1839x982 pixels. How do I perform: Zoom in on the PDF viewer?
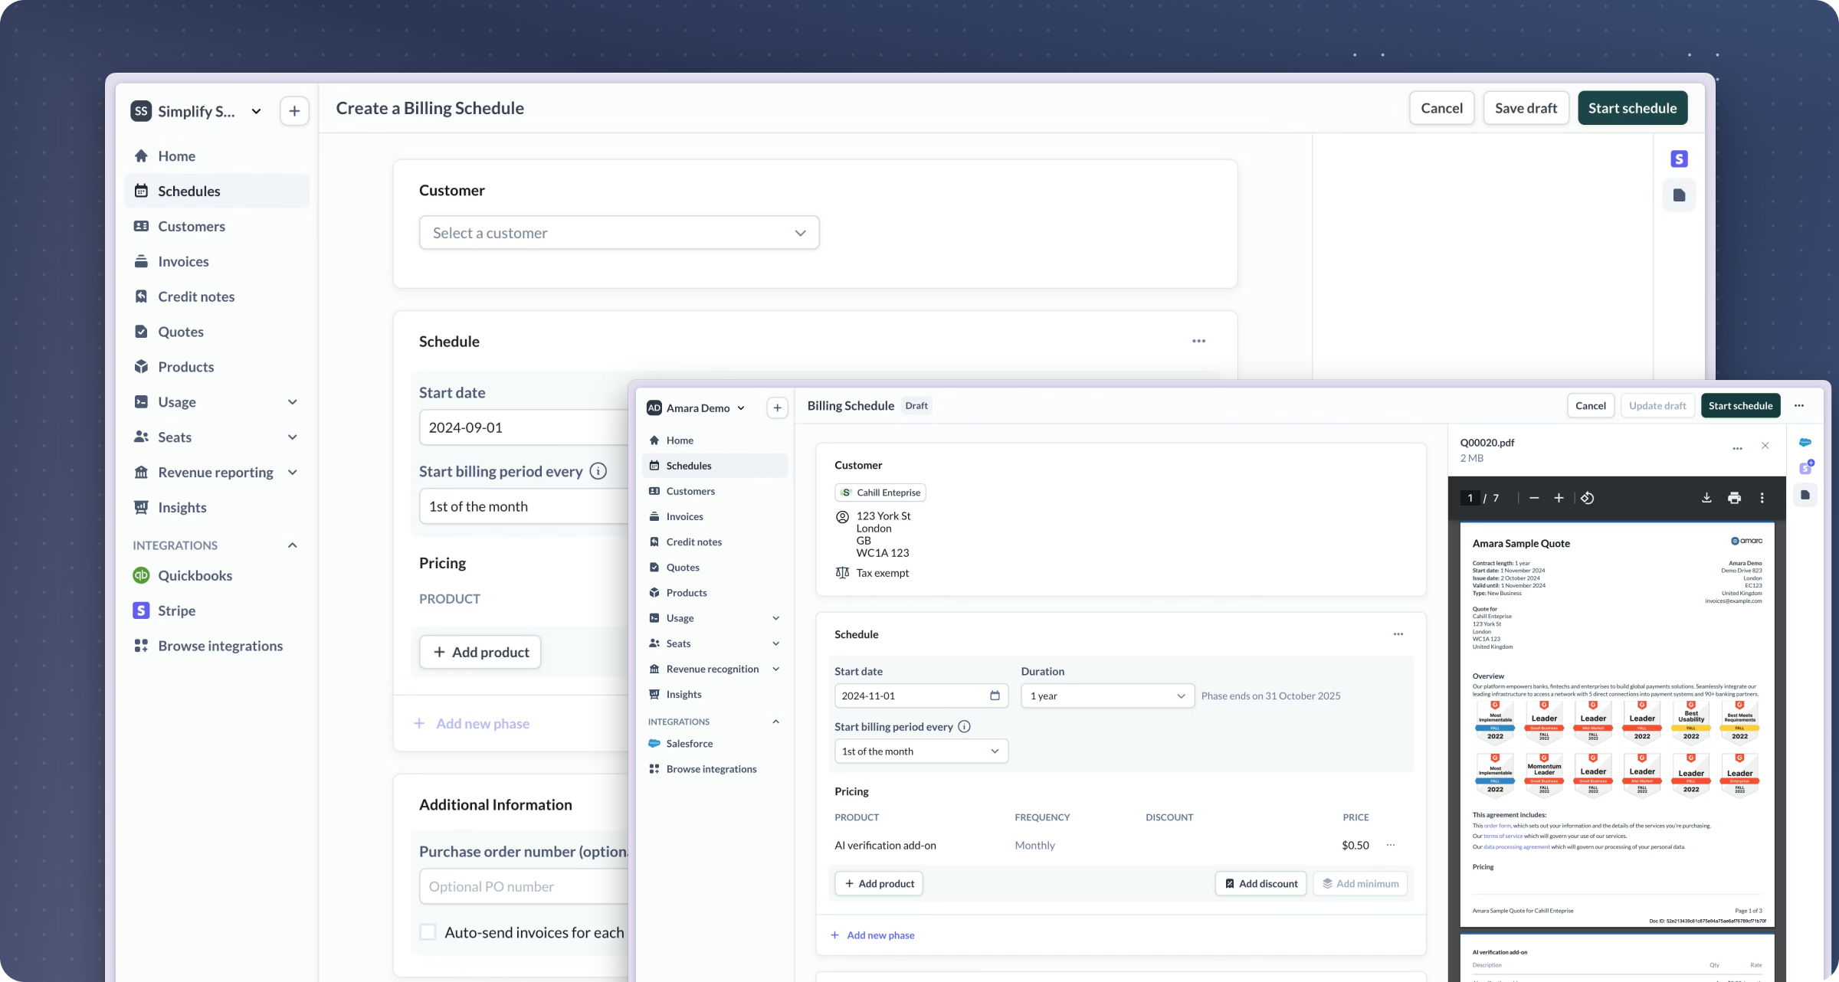[x=1559, y=498]
